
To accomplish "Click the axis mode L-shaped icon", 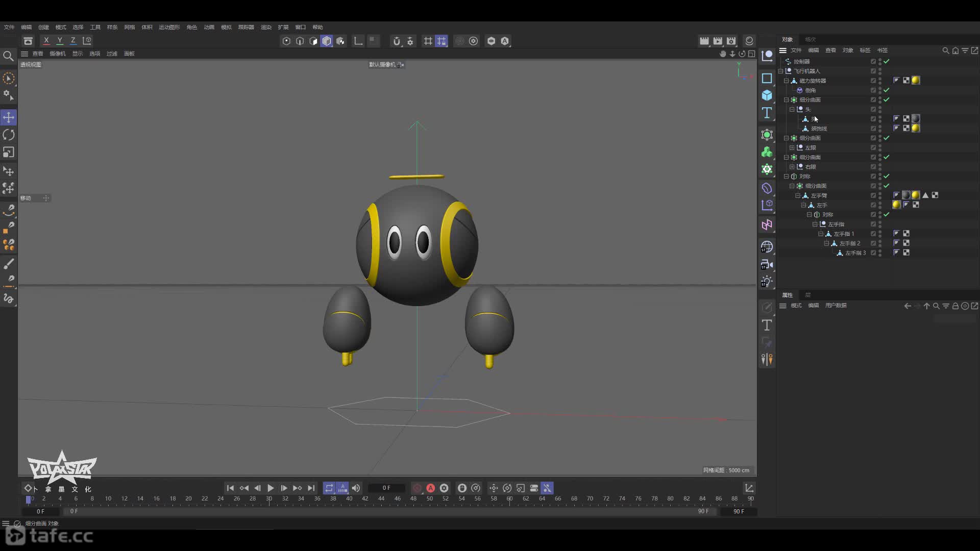I will (358, 41).
